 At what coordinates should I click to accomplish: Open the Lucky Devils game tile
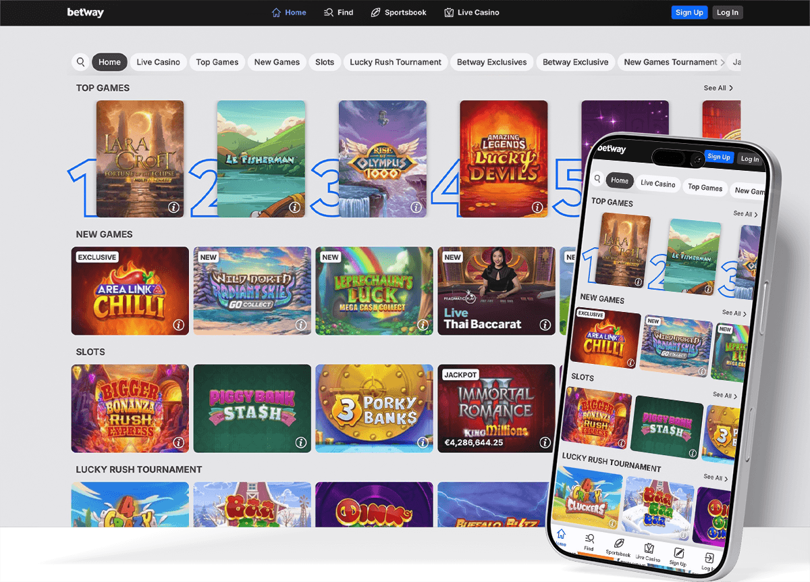coord(504,159)
